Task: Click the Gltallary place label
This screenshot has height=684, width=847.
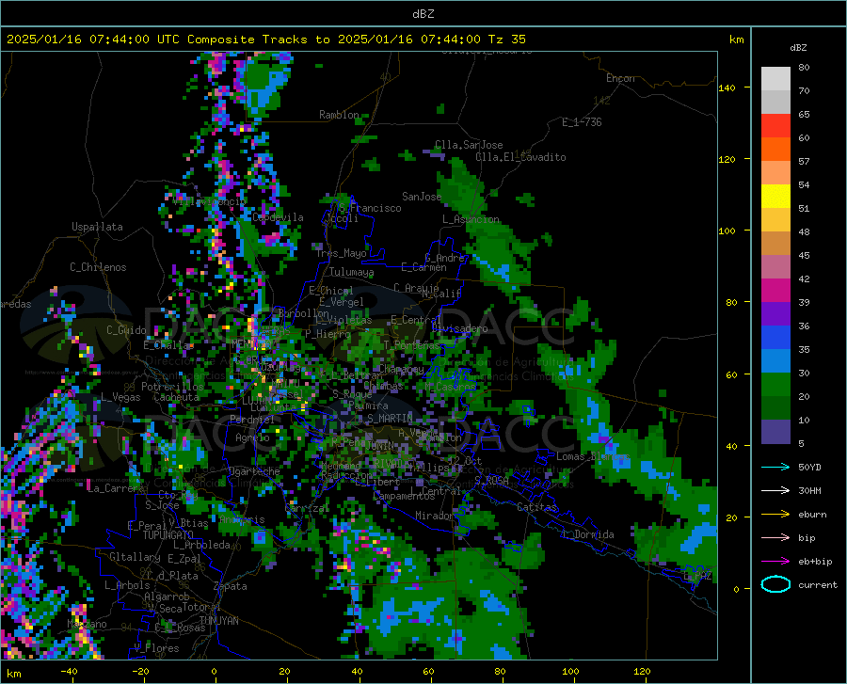Action: [135, 557]
